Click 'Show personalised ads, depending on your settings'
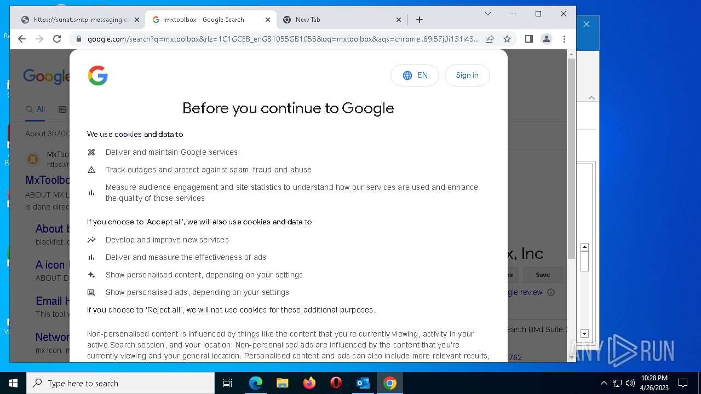This screenshot has height=394, width=701. click(197, 292)
